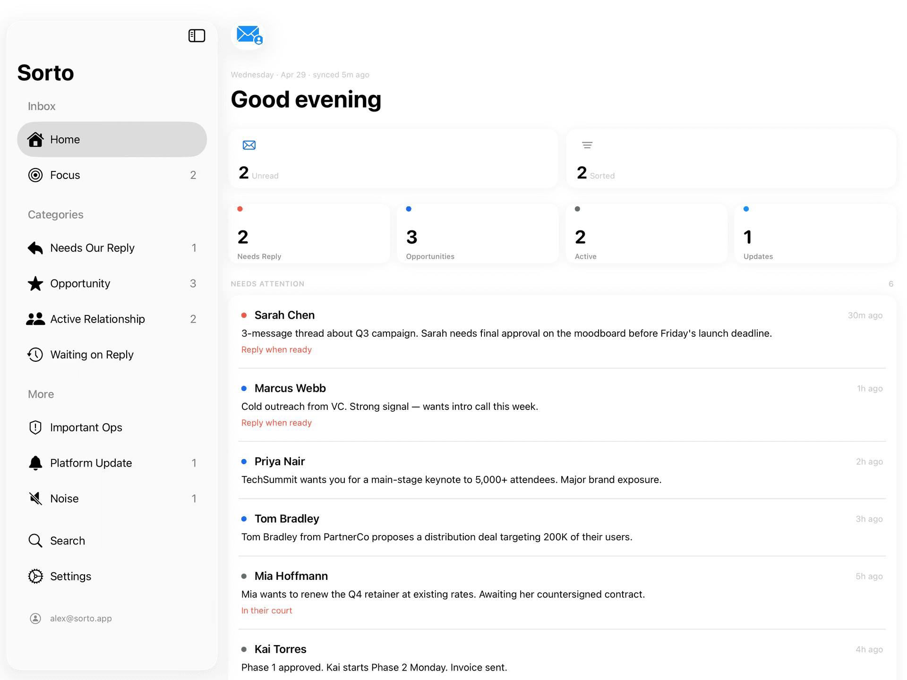Click the Waiting on Reply clock icon
This screenshot has height=680, width=907.
point(35,355)
